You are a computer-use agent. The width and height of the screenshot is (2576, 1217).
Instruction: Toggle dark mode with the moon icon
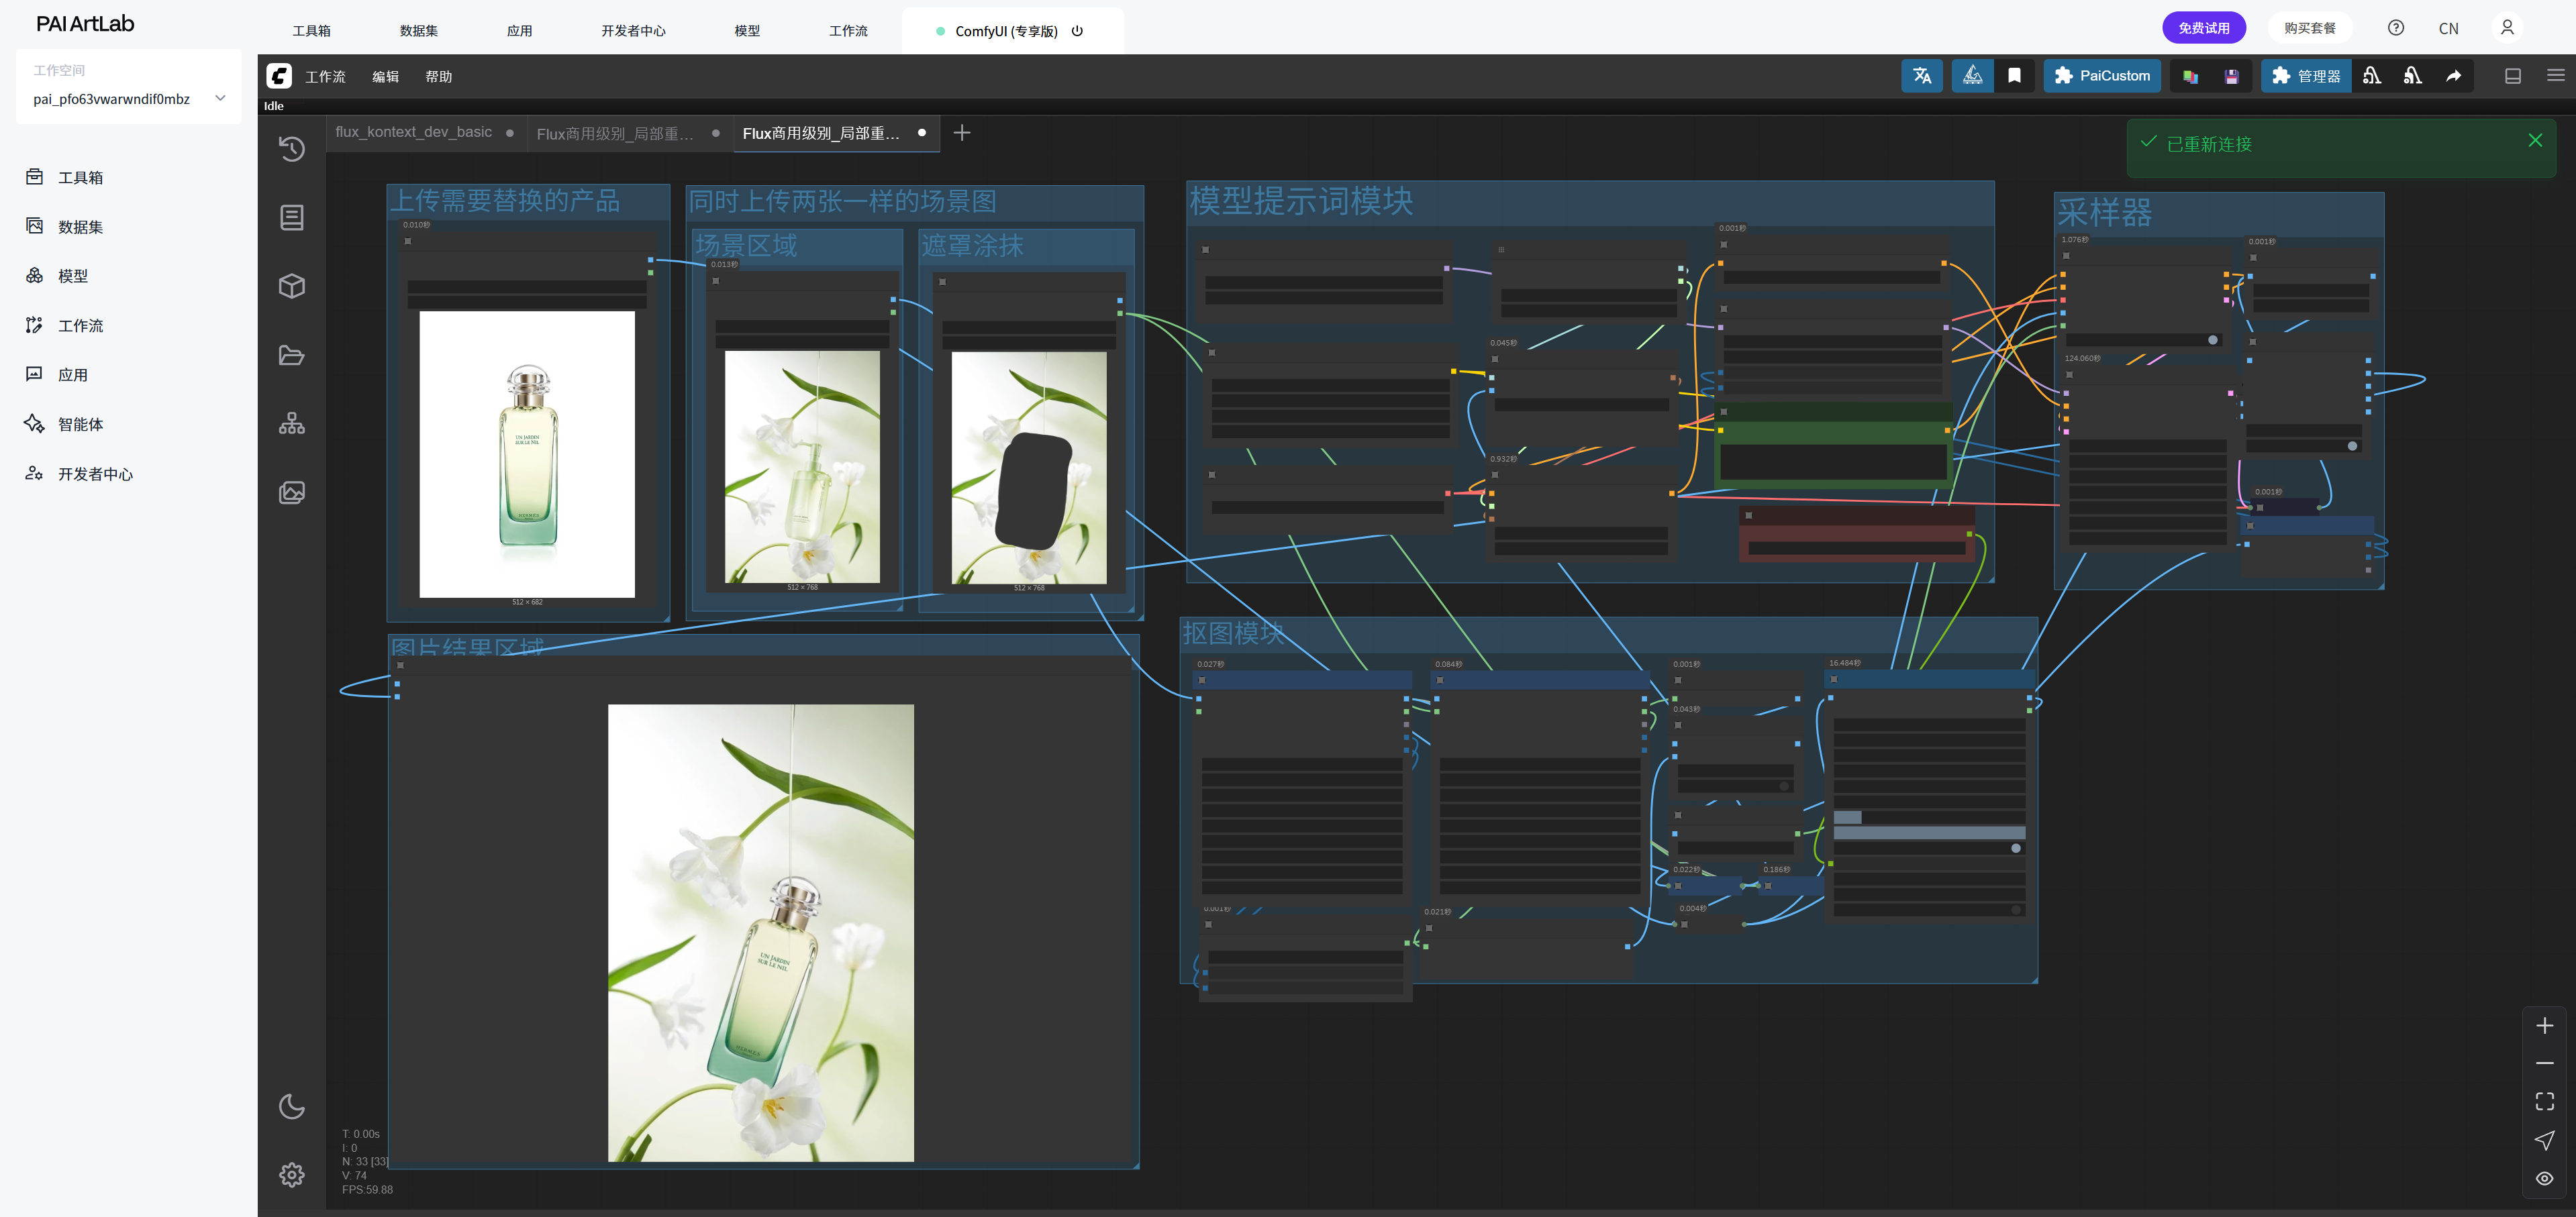[291, 1106]
